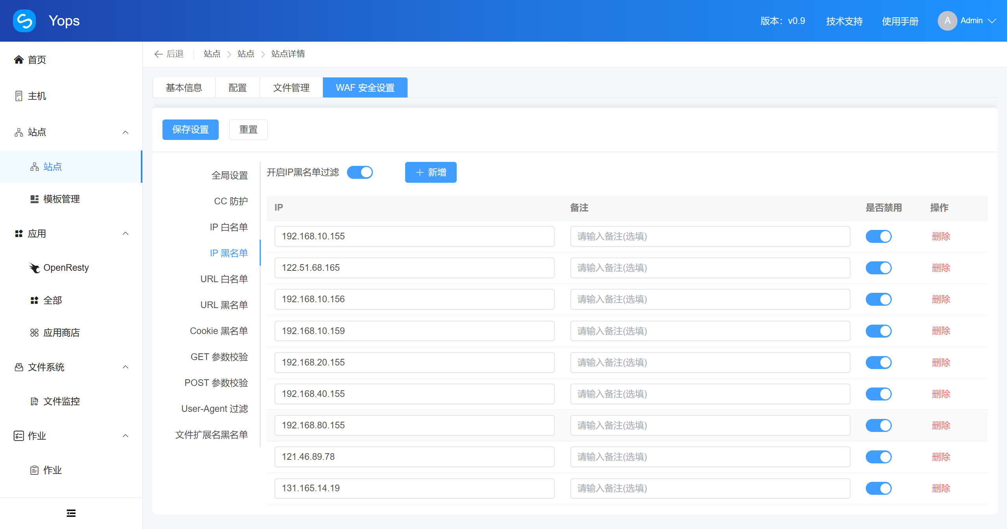Collapse sidebar with bottom menu icon
The width and height of the screenshot is (1007, 529).
coord(71,513)
